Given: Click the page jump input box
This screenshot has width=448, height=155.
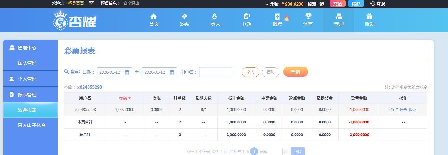Looking at the screenshot, I should (276, 151).
